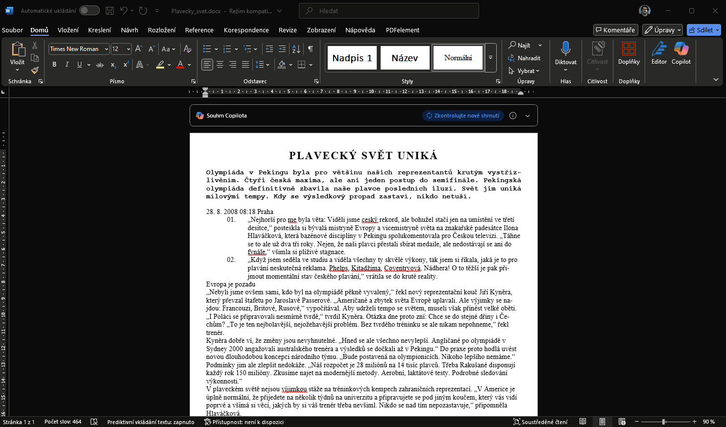Sort the selected paragraphs alphabetically
Viewport: 726px width, 427px height.
(x=296, y=49)
